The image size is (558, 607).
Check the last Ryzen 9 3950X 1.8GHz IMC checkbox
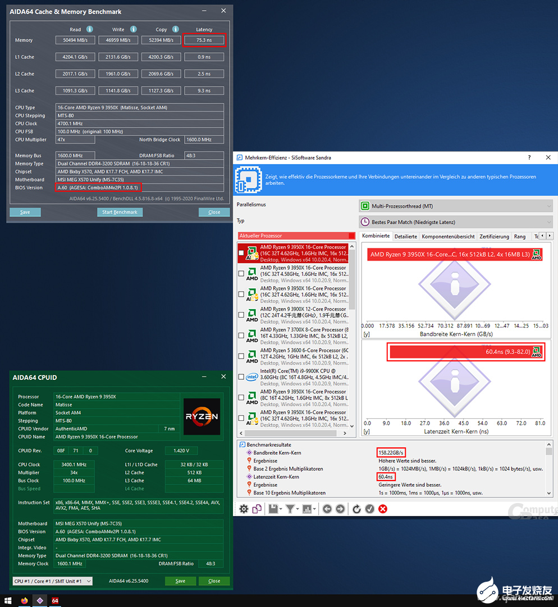coord(241,418)
